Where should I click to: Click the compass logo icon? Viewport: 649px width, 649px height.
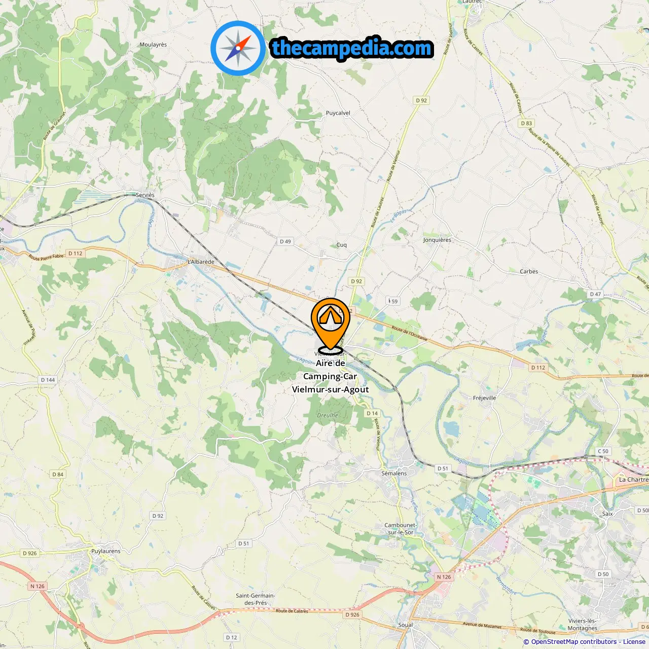pyautogui.click(x=238, y=49)
